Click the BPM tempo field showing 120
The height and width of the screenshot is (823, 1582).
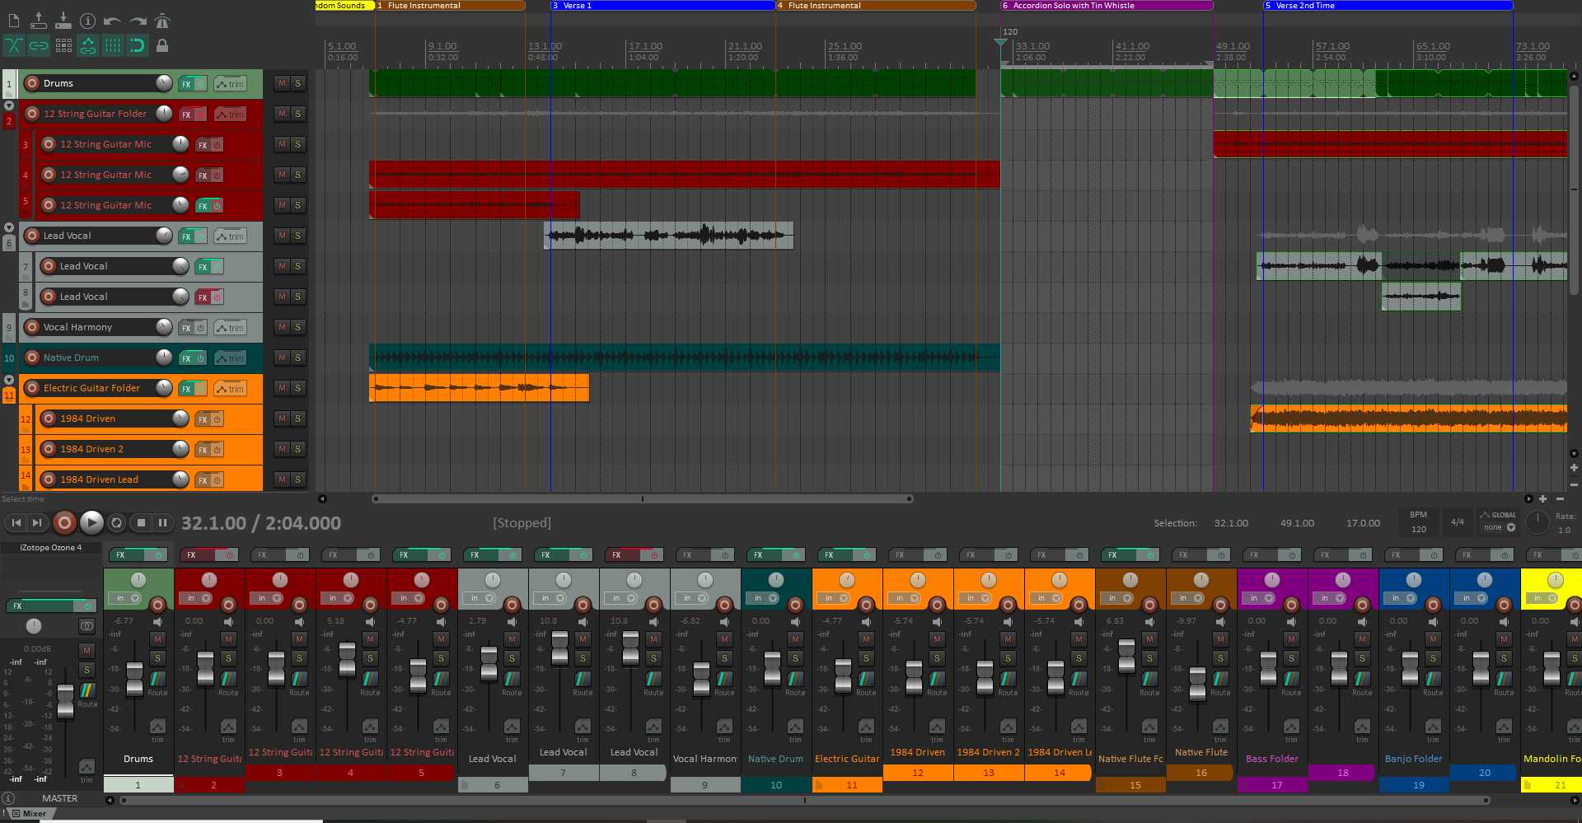1418,529
